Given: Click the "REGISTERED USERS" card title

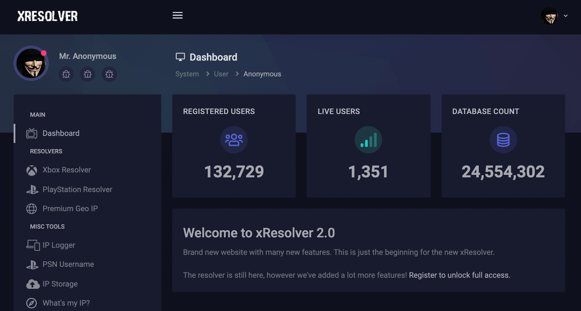Looking at the screenshot, I should (x=219, y=112).
